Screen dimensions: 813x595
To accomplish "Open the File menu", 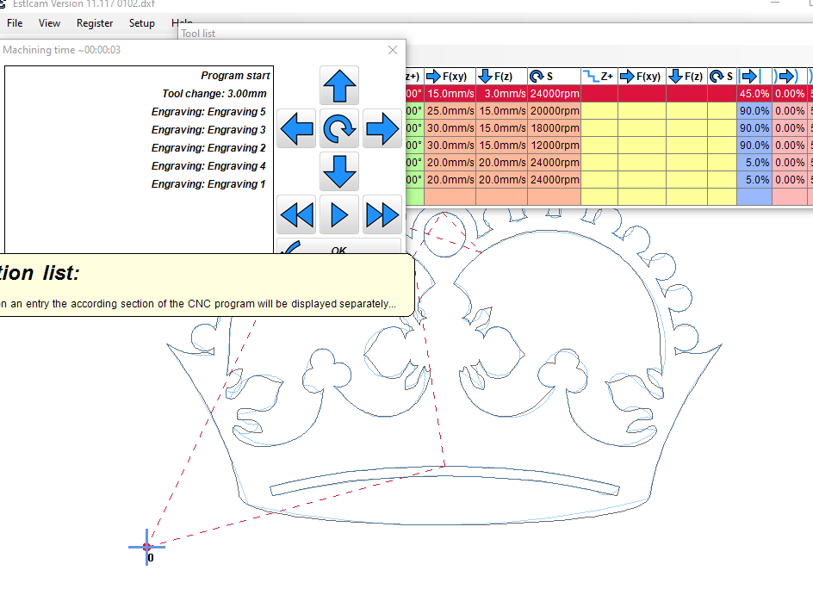I will 15,22.
